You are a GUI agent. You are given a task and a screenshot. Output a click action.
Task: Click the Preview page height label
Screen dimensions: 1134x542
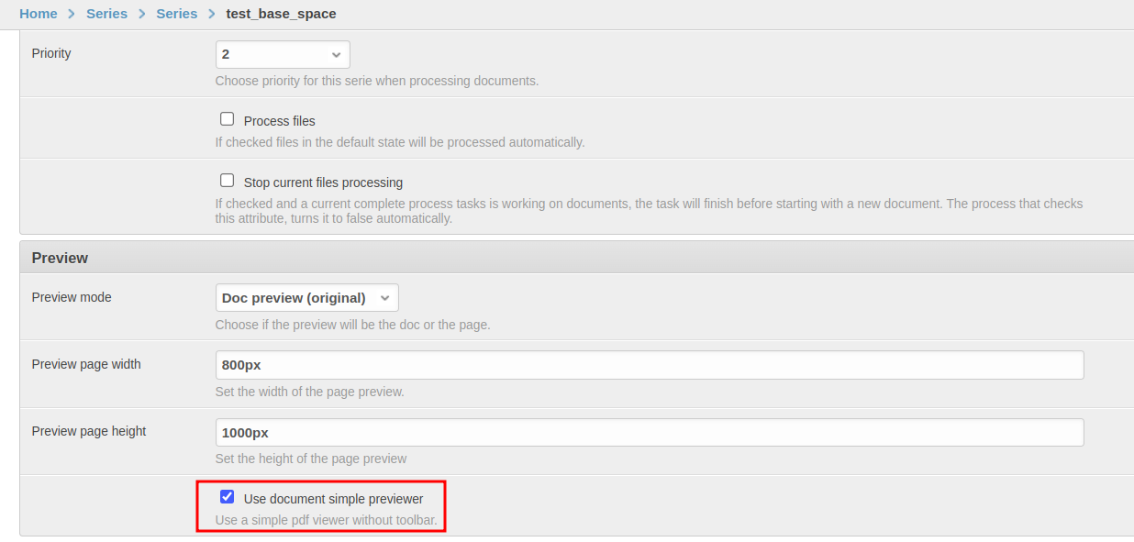click(x=89, y=431)
